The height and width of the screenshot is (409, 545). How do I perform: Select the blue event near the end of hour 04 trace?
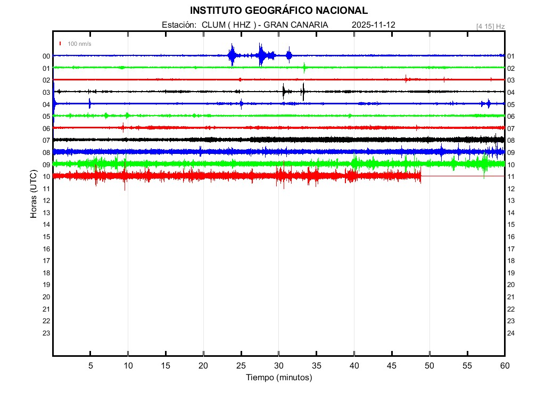click(488, 103)
